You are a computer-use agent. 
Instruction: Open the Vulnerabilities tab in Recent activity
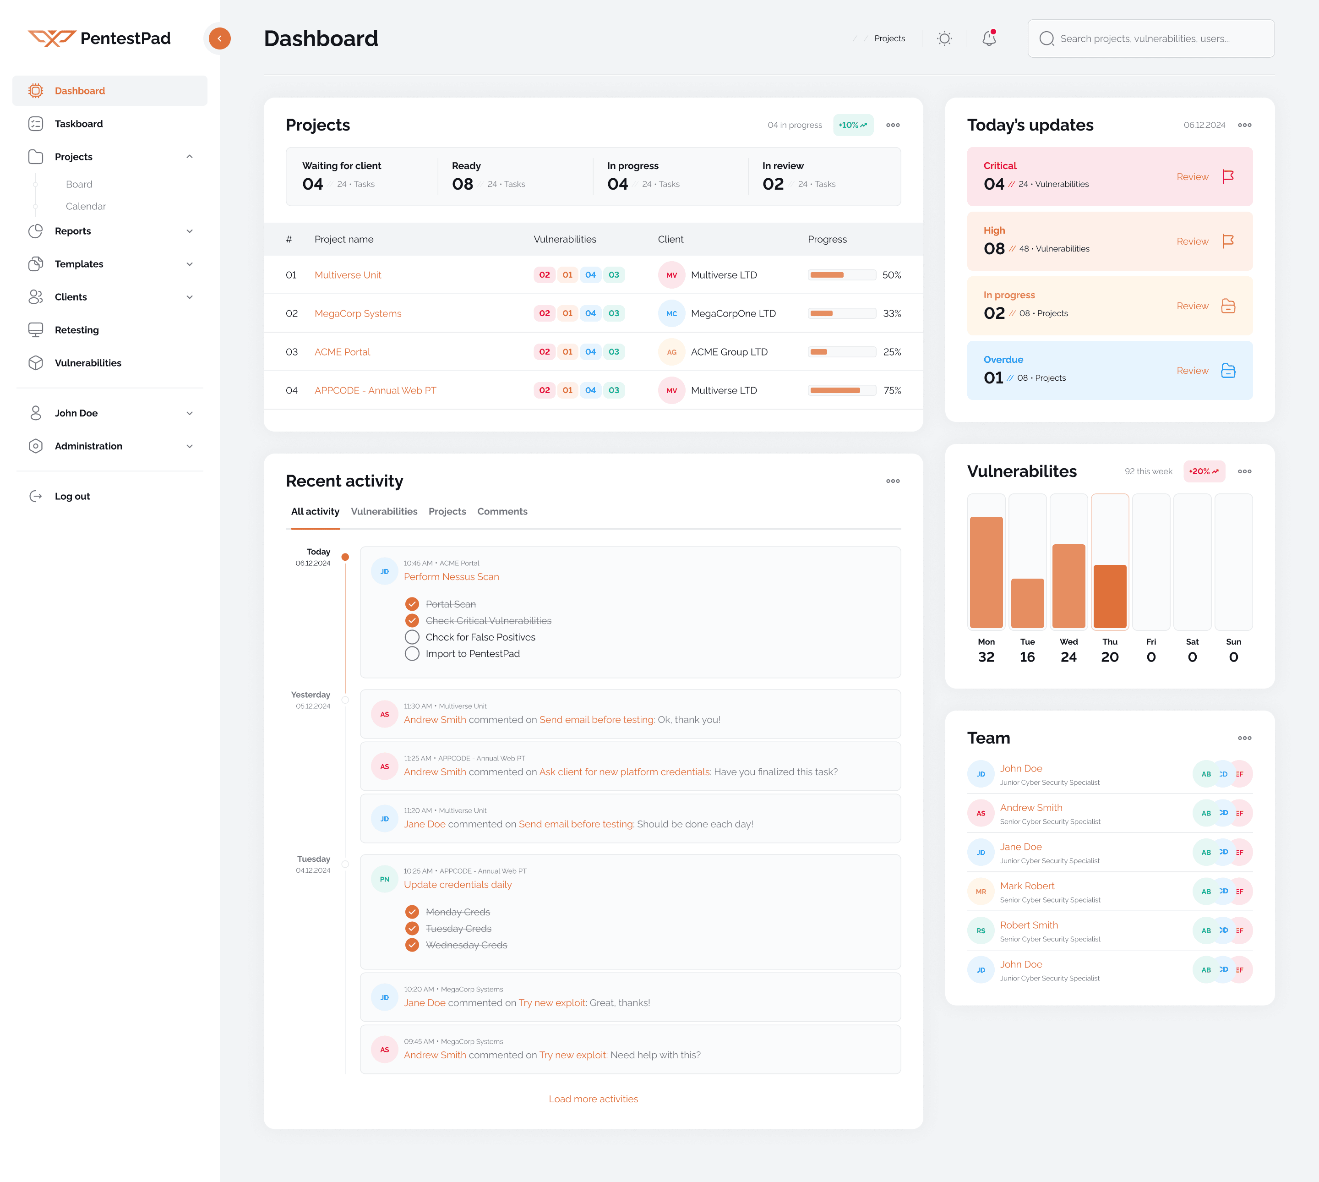(384, 511)
